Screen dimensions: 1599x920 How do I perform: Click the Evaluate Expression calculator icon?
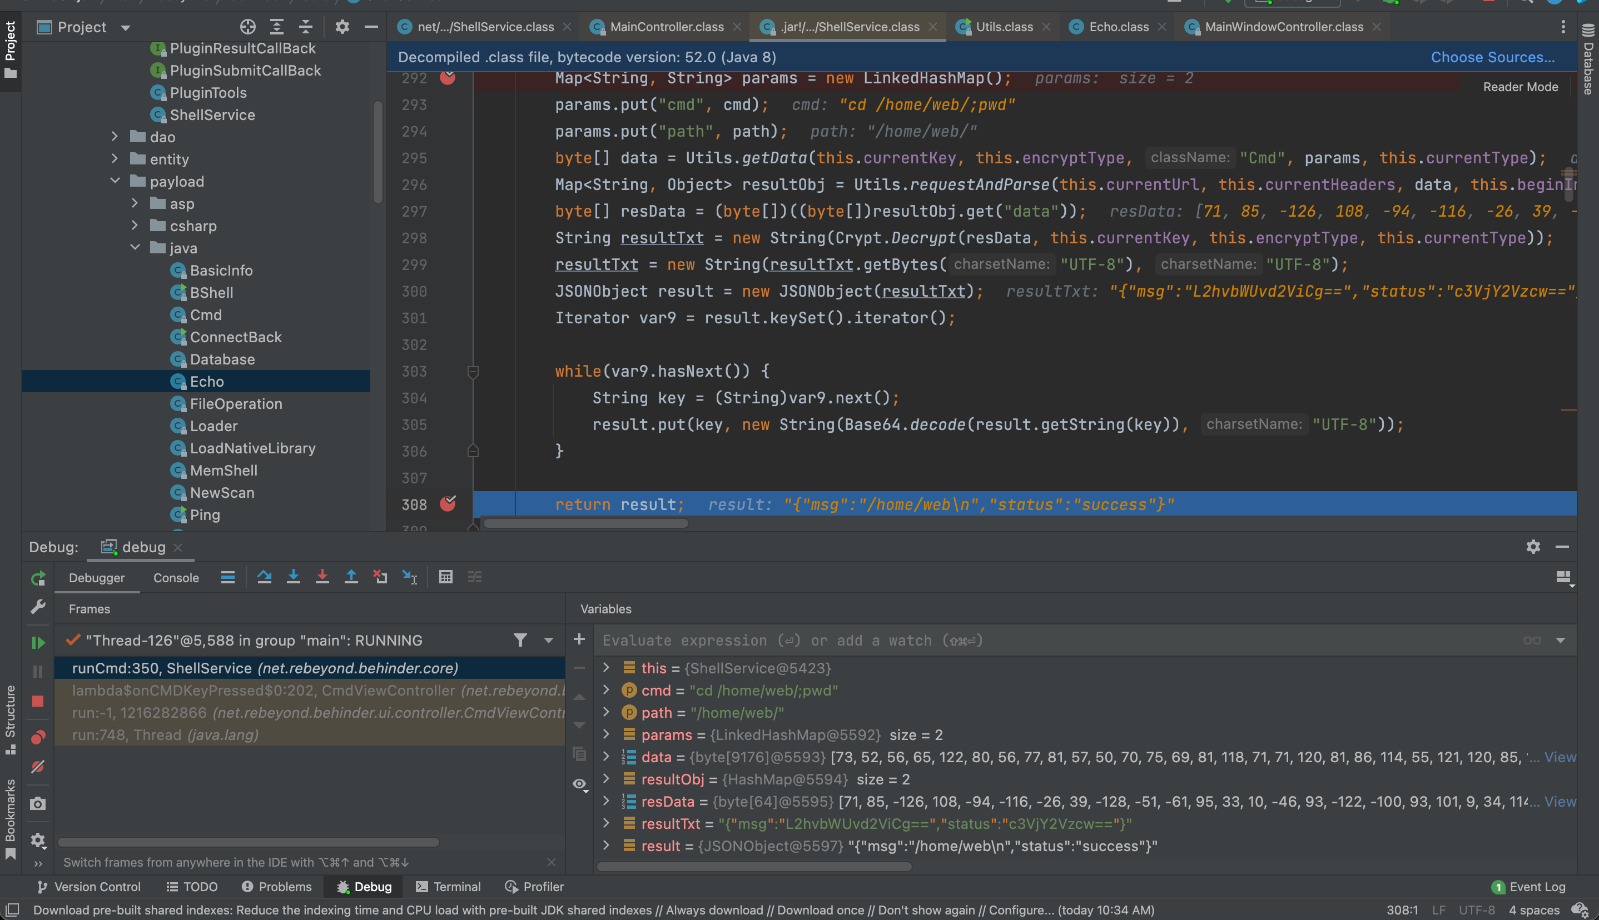click(446, 577)
